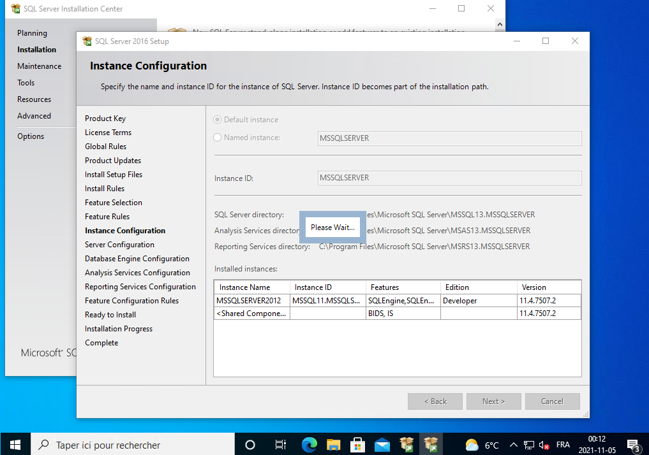Click the Named instance text field

(x=449, y=138)
